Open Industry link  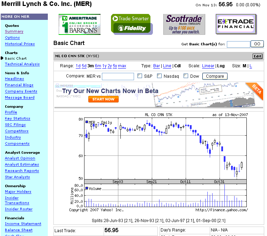pos(13,137)
